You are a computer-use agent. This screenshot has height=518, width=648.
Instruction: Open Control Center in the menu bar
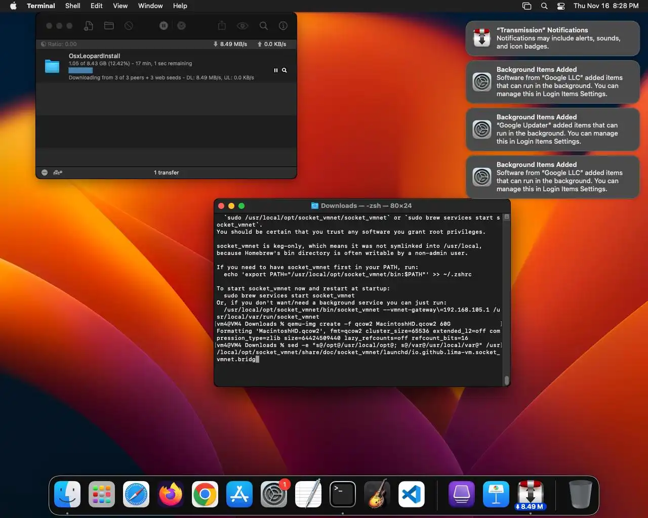(x=561, y=6)
